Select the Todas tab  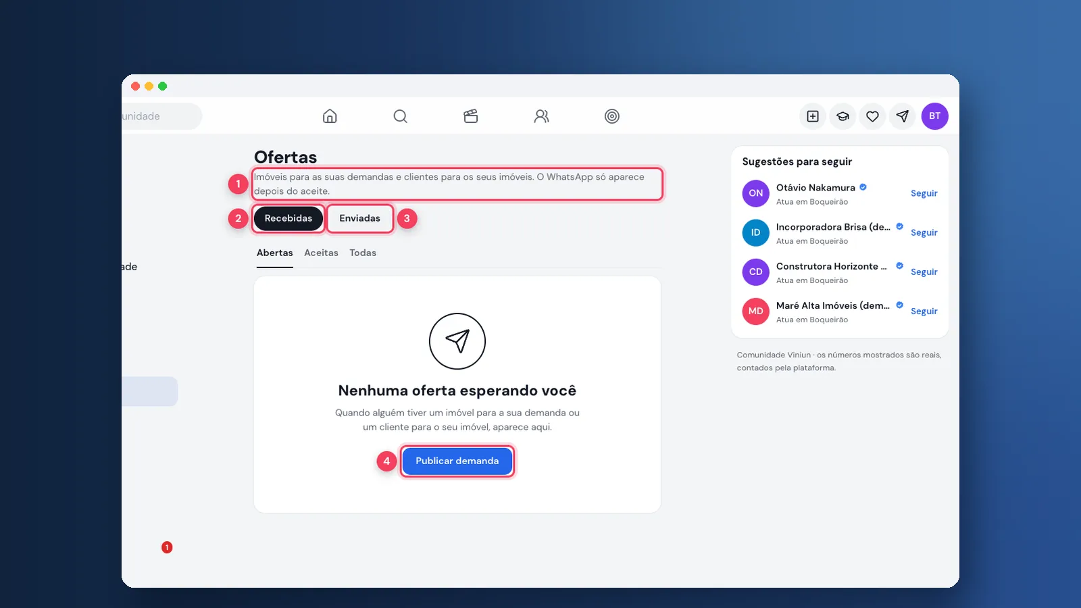tap(363, 253)
